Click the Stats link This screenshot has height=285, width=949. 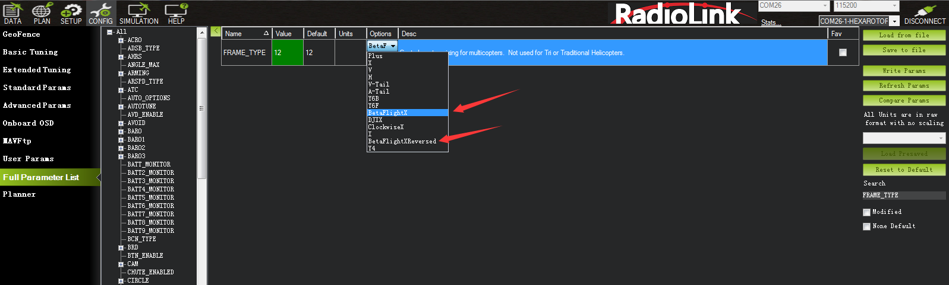(x=771, y=23)
